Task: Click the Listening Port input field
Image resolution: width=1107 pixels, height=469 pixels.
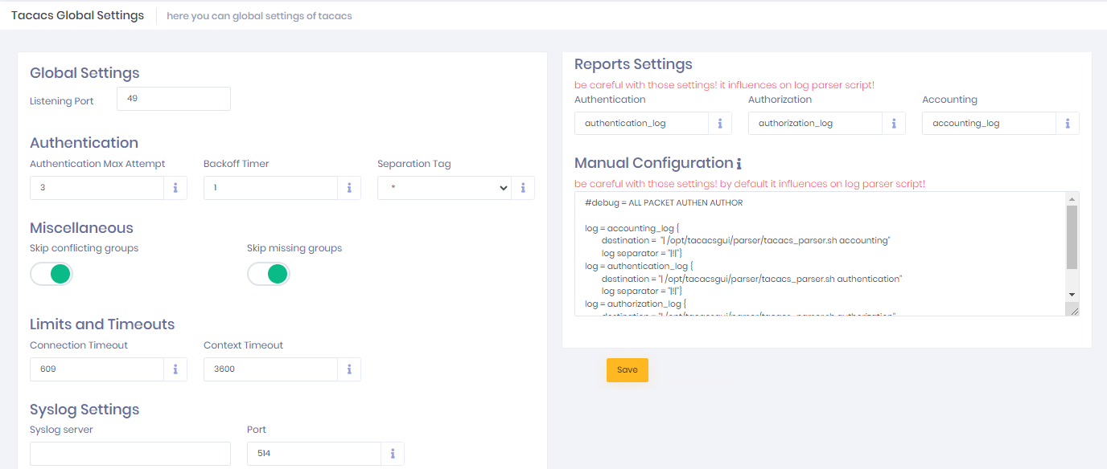Action: tap(174, 99)
